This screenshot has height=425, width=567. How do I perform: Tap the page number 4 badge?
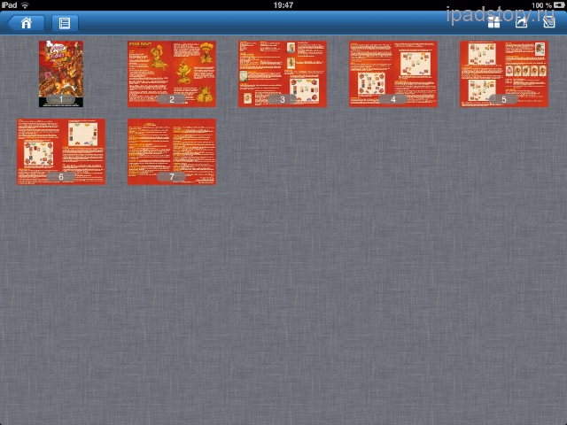pos(393,99)
